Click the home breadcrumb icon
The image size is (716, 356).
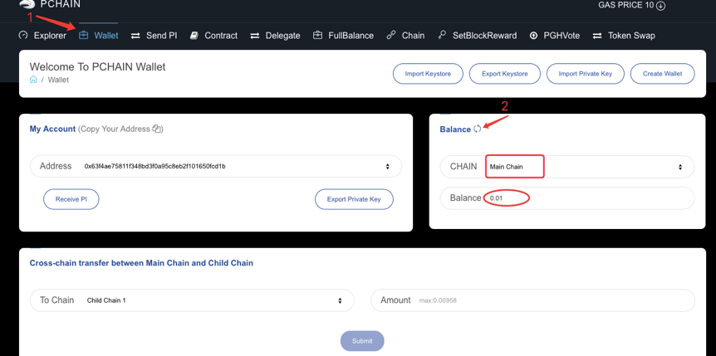tap(33, 80)
